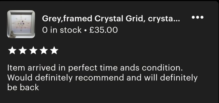
Task: Select the second star in the rating
Action: coord(23,50)
